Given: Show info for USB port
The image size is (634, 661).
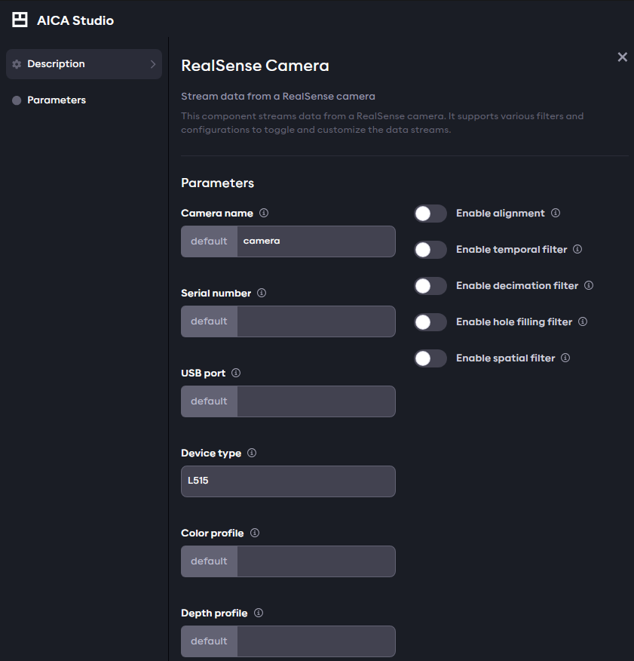Looking at the screenshot, I should click(x=236, y=373).
